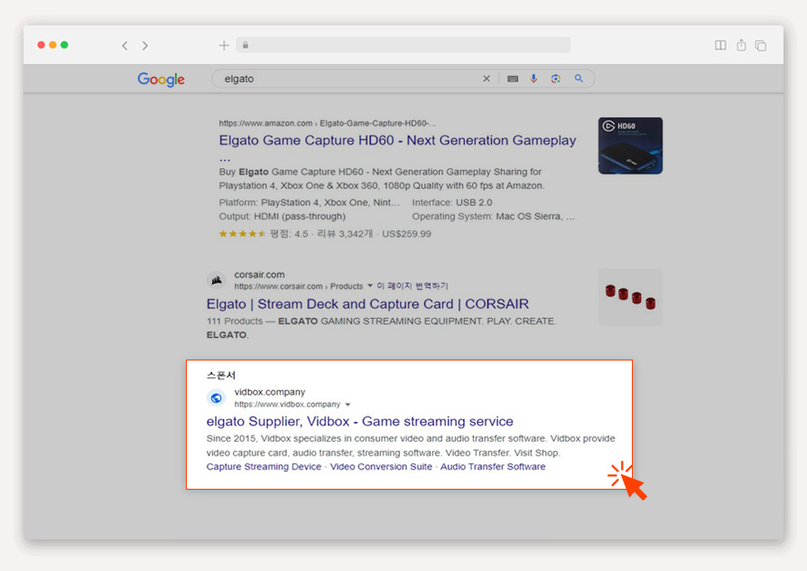807x571 pixels.
Task: Click the red knobs Corsair thumbnail
Action: [630, 297]
